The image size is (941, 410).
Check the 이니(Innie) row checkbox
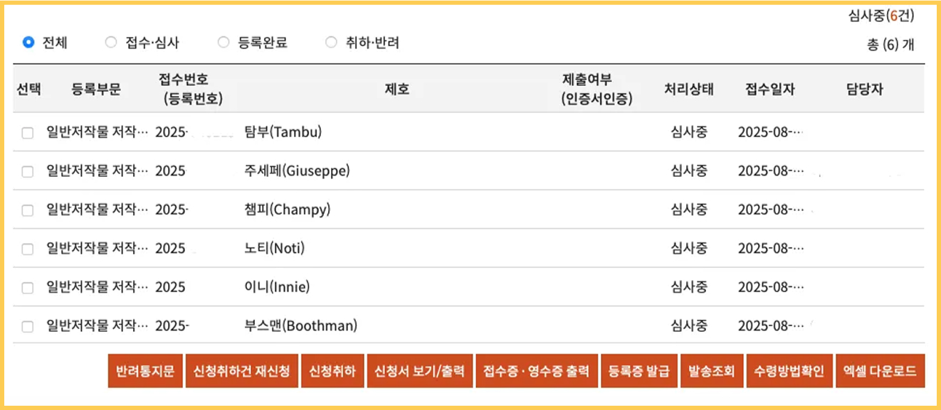click(x=28, y=288)
